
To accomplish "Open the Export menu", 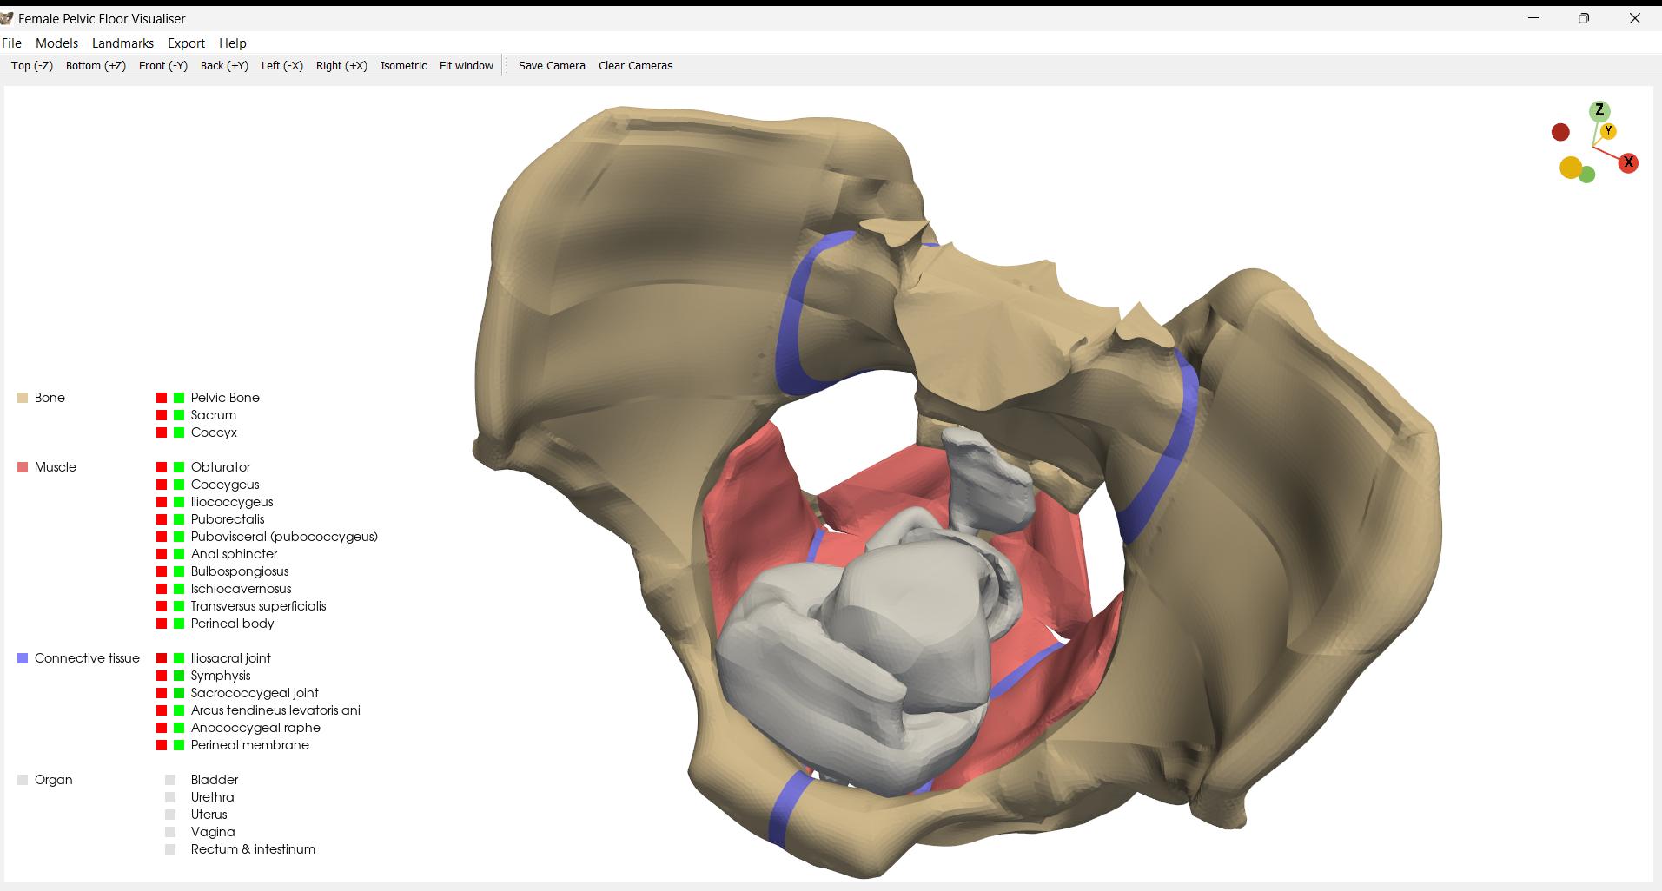I will tap(186, 43).
